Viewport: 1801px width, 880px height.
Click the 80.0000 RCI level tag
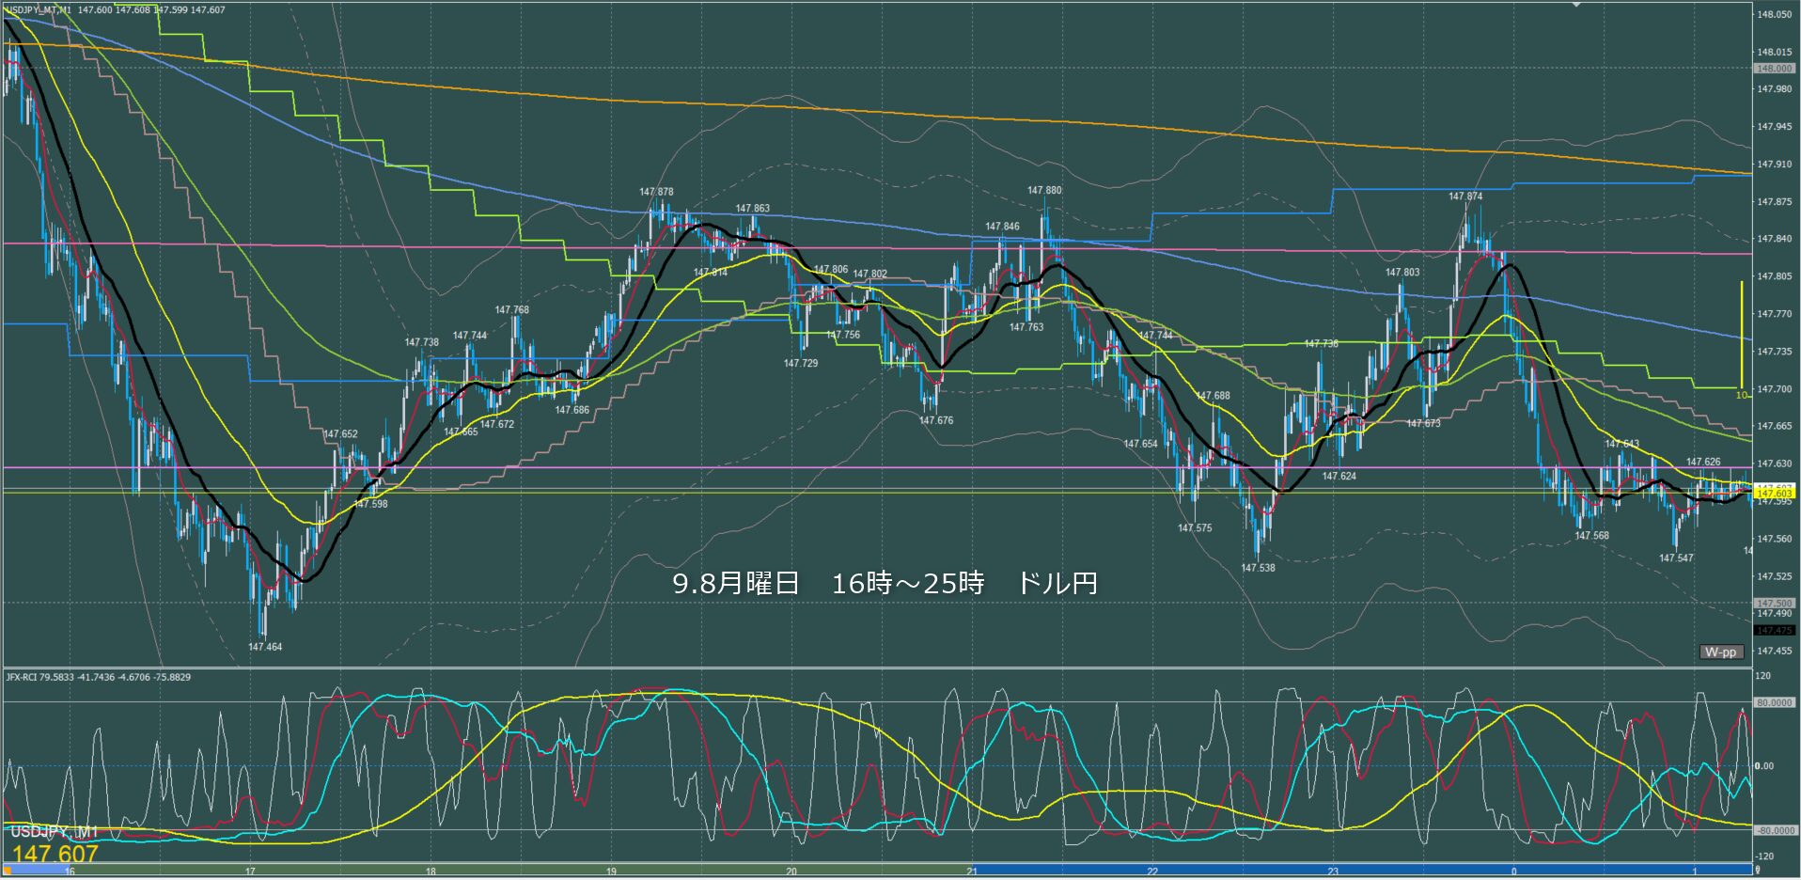click(1775, 702)
